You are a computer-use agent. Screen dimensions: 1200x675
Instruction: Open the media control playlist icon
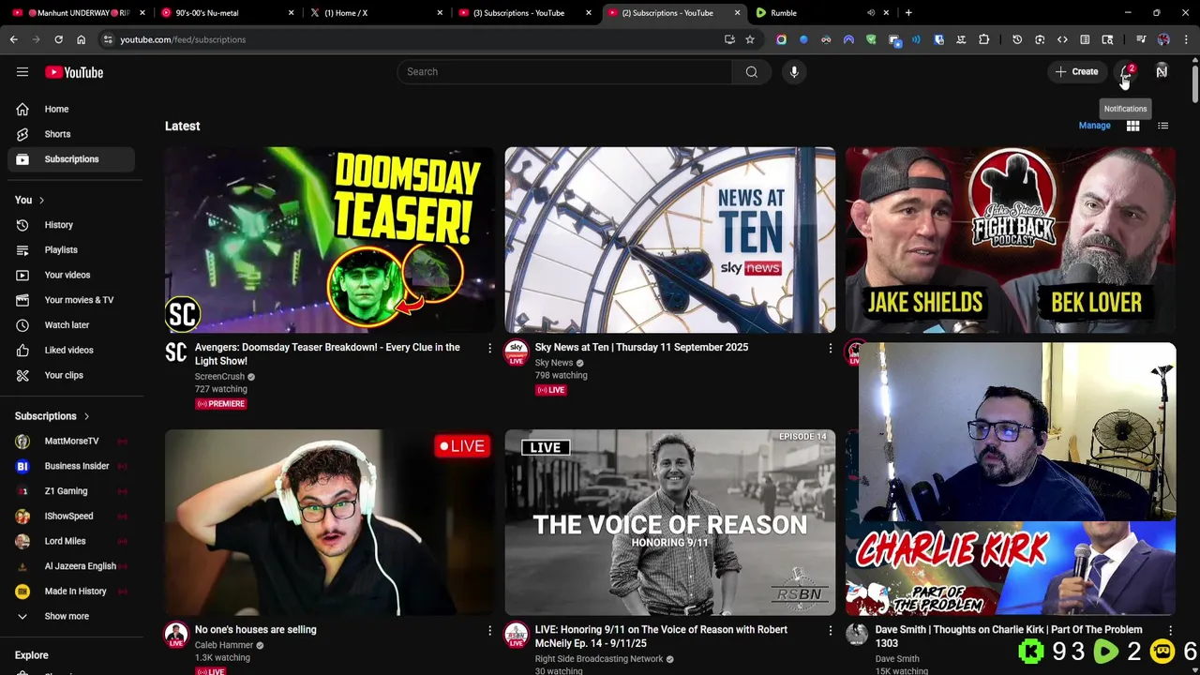pos(1141,39)
